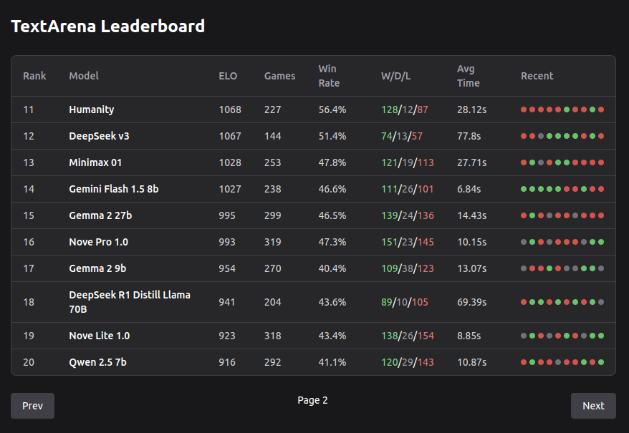Click the ELO column header
The image size is (629, 433).
coord(228,76)
